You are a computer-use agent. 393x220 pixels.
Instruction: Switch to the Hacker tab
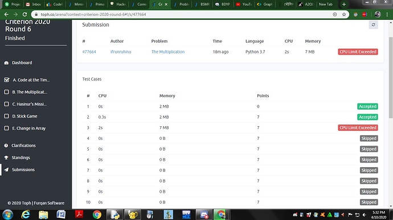tap(118, 4)
